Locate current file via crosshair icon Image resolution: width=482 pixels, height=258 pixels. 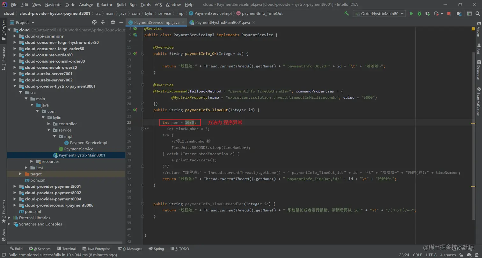pos(94,22)
